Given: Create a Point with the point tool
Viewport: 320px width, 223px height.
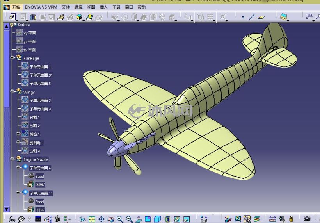Looking at the screenshot, I should coord(243,17).
